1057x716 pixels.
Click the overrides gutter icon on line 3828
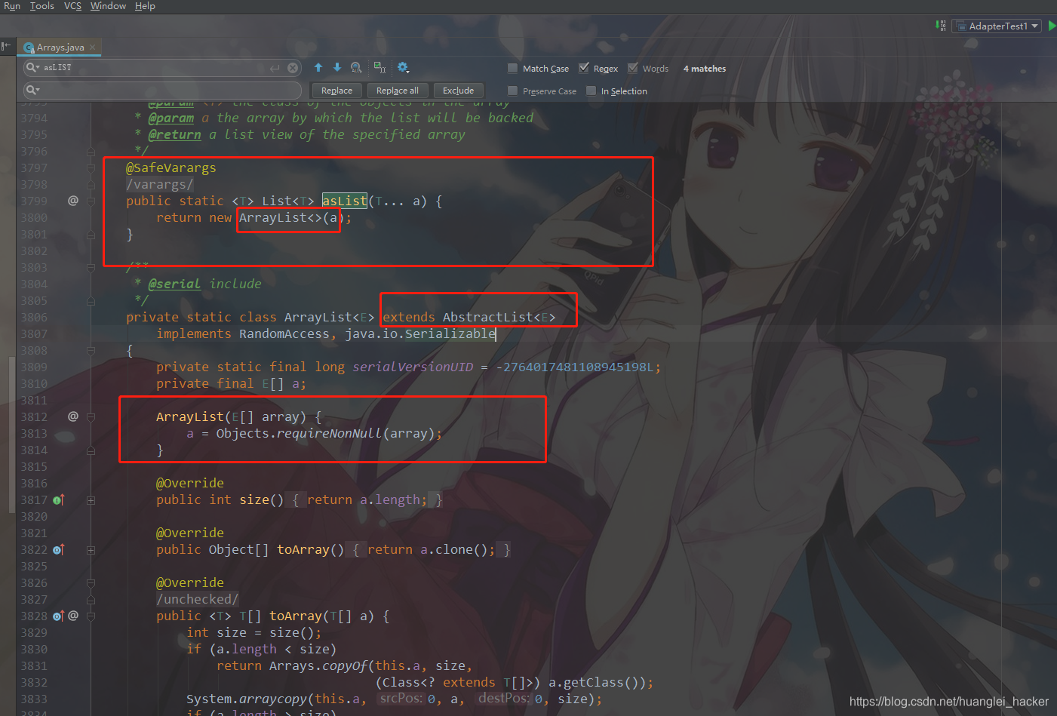(59, 616)
